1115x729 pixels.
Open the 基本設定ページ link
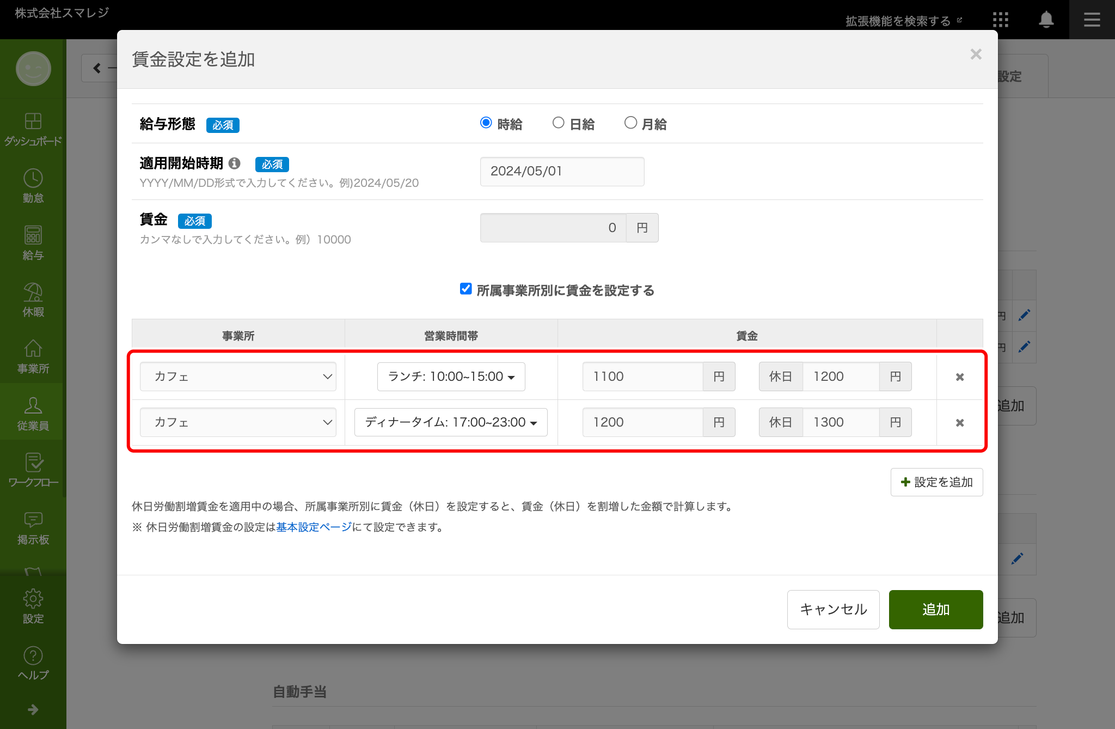coord(314,527)
